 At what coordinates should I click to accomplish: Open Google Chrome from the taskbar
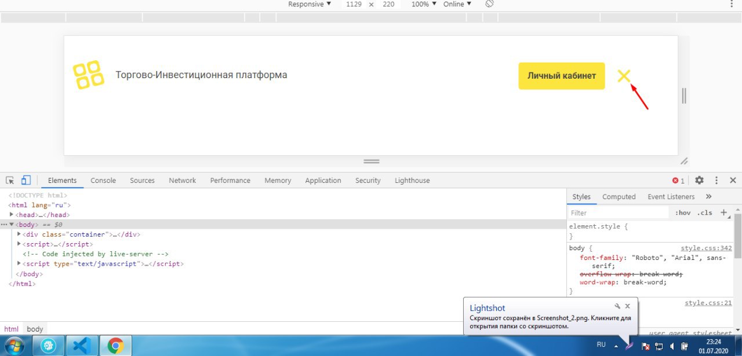click(115, 346)
